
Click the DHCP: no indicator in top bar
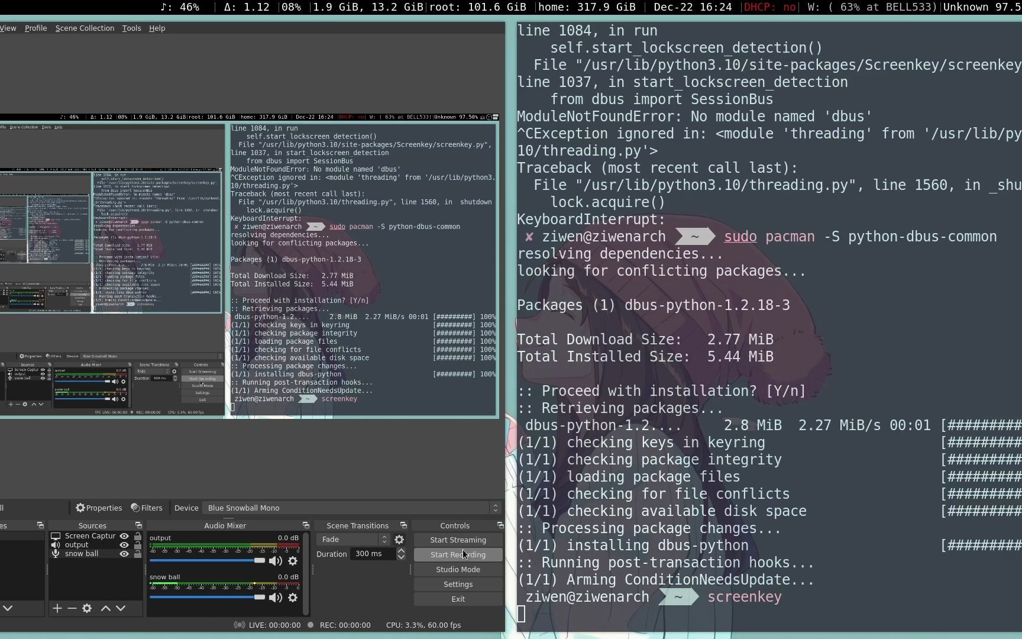(x=769, y=7)
